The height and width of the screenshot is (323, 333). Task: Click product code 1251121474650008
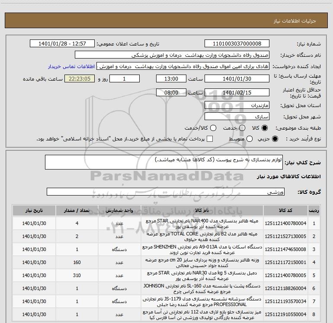tap(285, 249)
